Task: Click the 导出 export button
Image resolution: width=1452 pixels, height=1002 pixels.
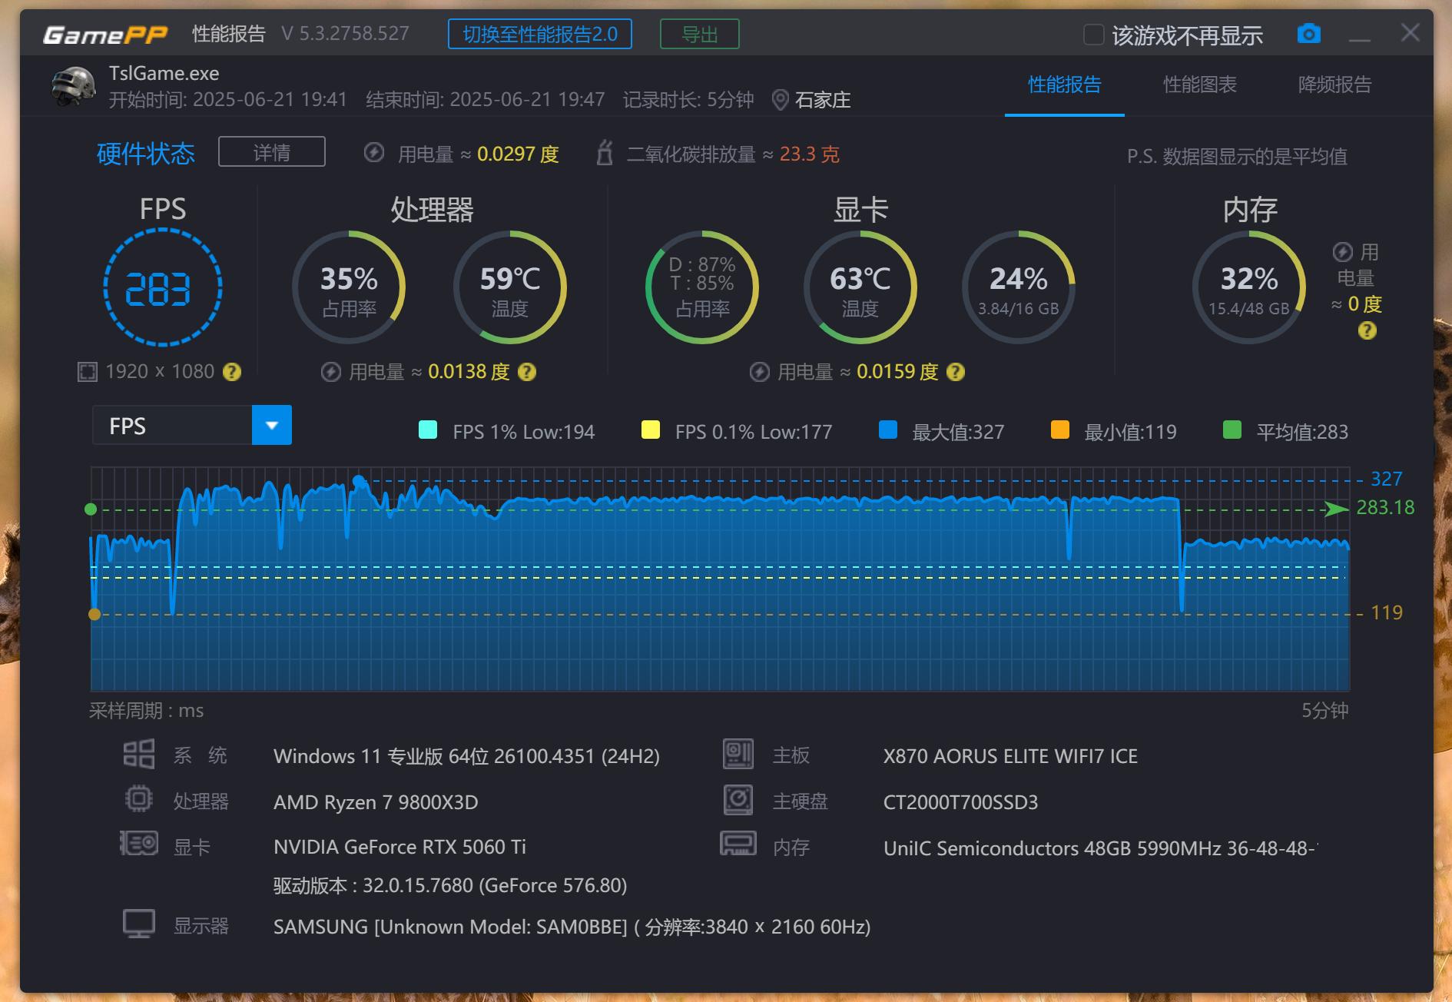Action: point(700,35)
